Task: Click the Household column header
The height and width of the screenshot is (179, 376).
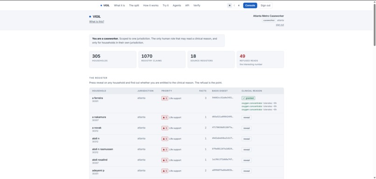Action: coord(99,91)
